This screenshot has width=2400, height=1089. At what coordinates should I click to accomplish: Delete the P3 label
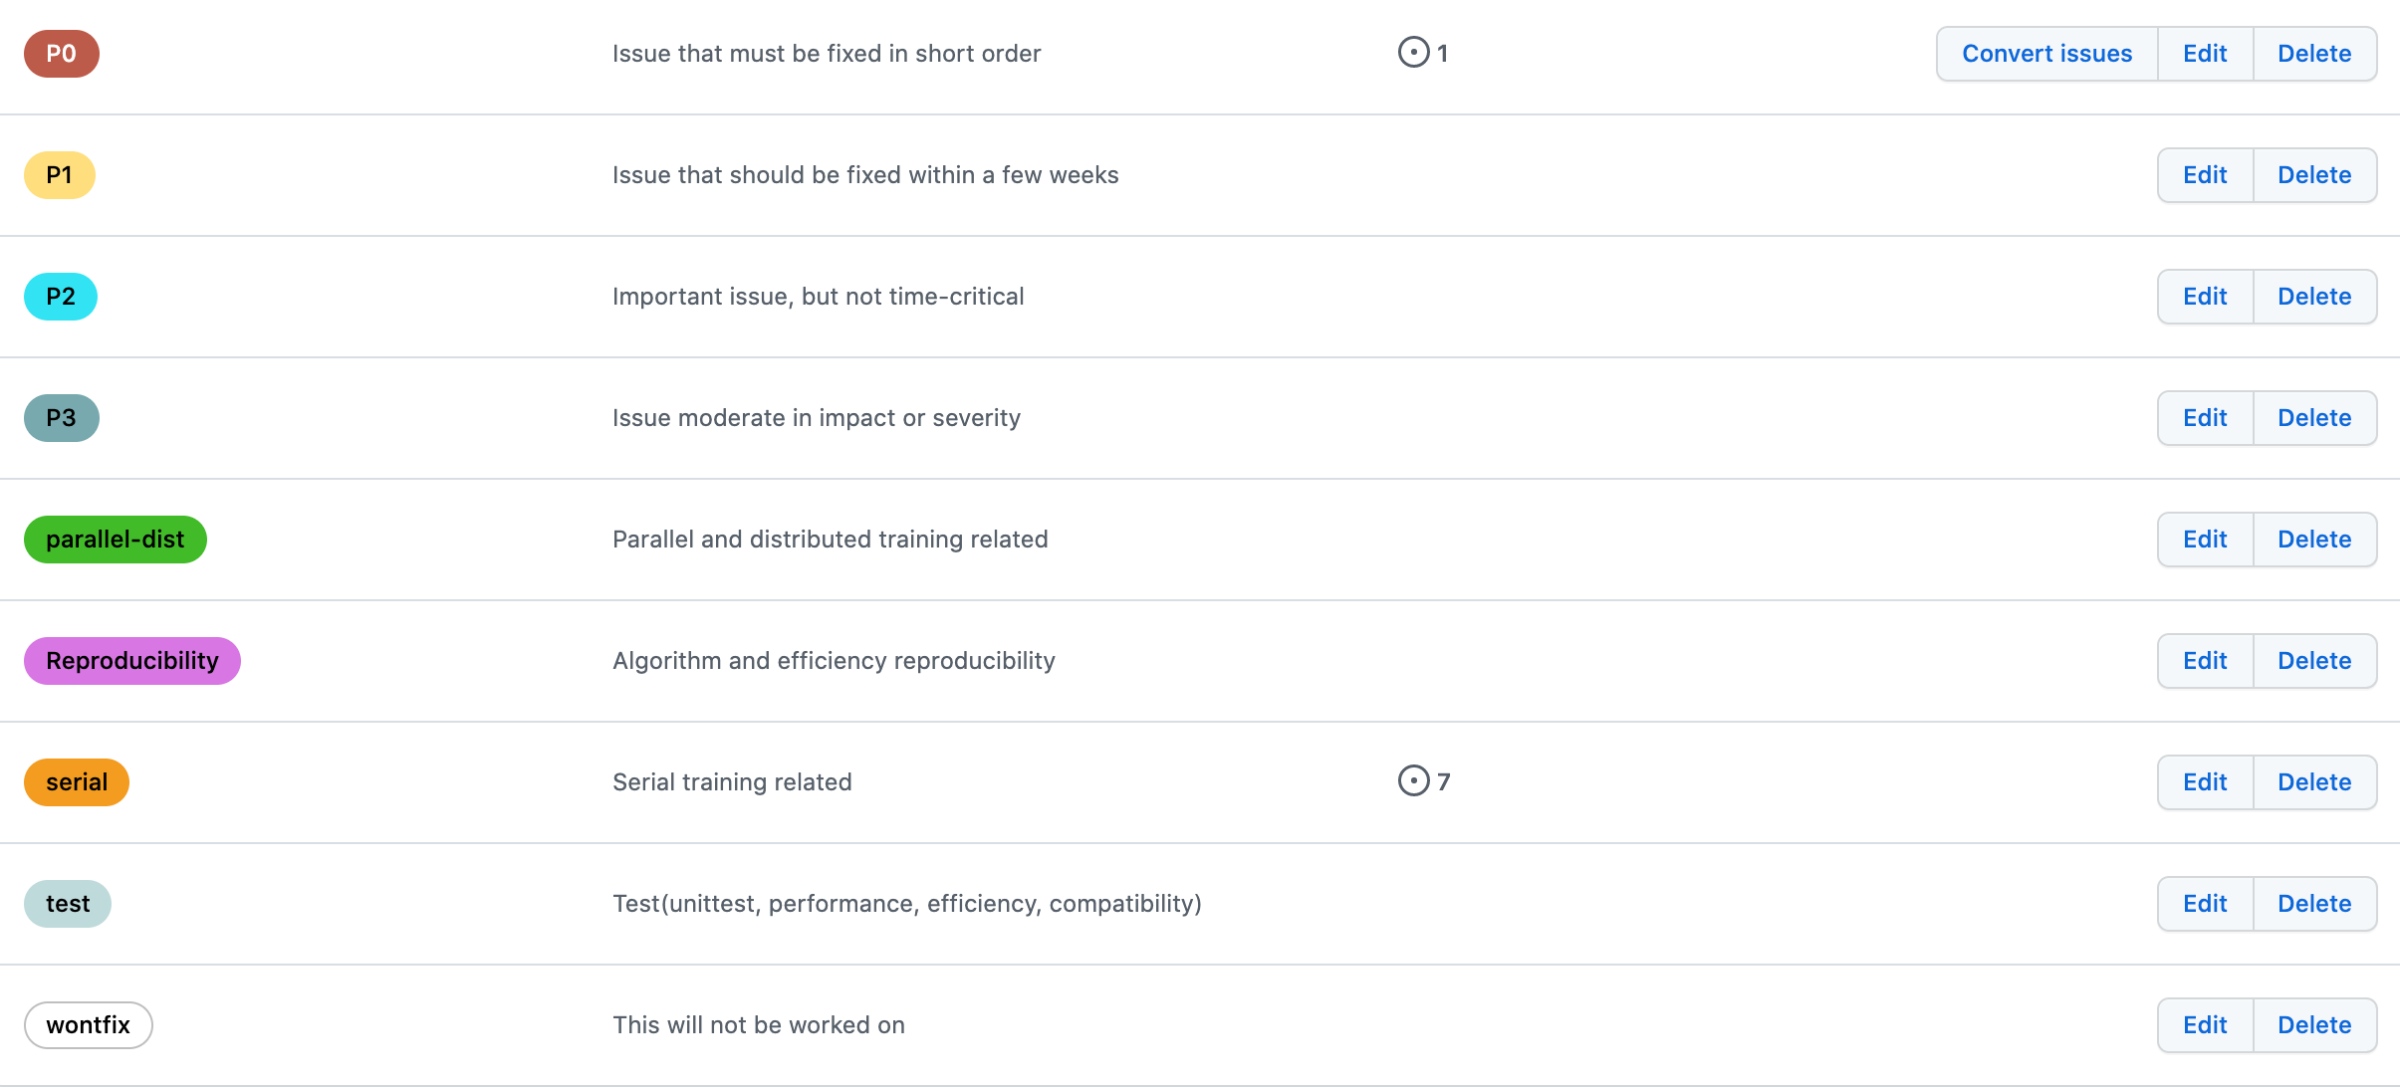pyautogui.click(x=2314, y=418)
